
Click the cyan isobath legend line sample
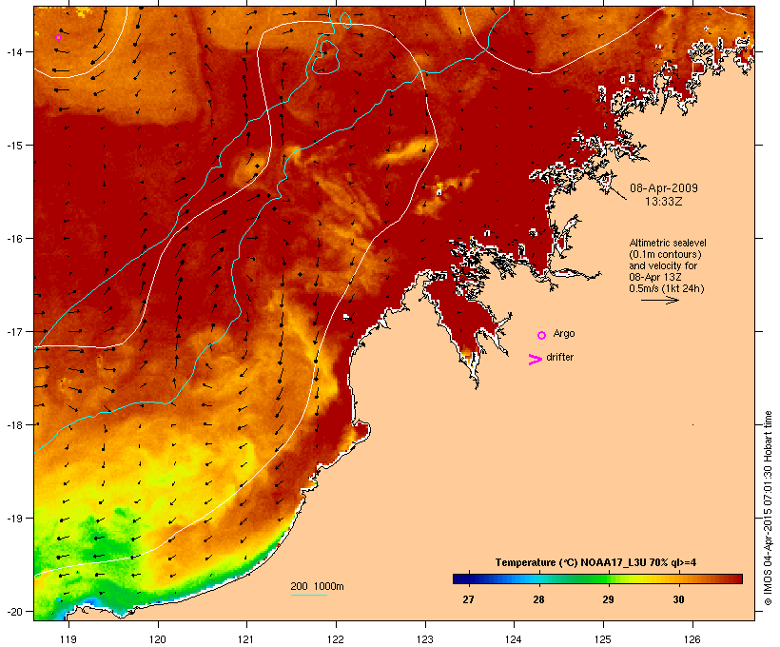pos(308,595)
